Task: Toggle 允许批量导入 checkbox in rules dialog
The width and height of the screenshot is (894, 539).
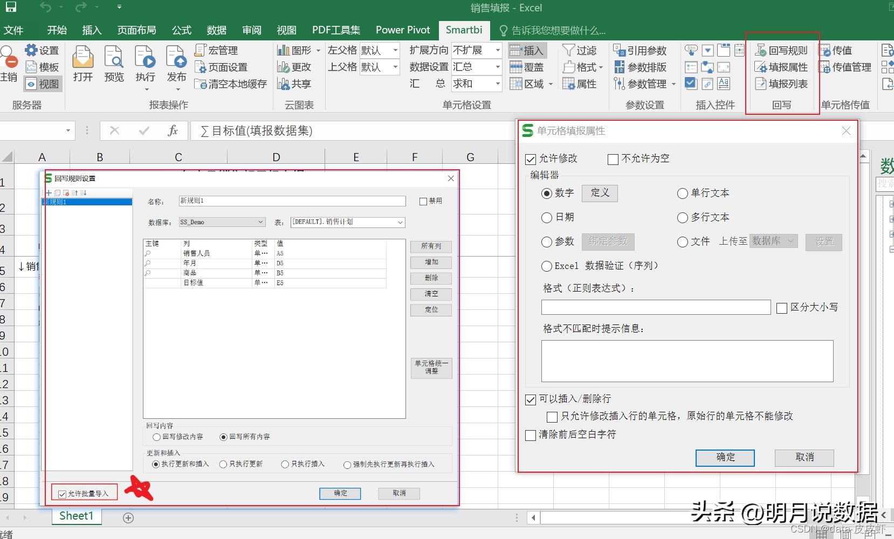Action: [x=63, y=494]
